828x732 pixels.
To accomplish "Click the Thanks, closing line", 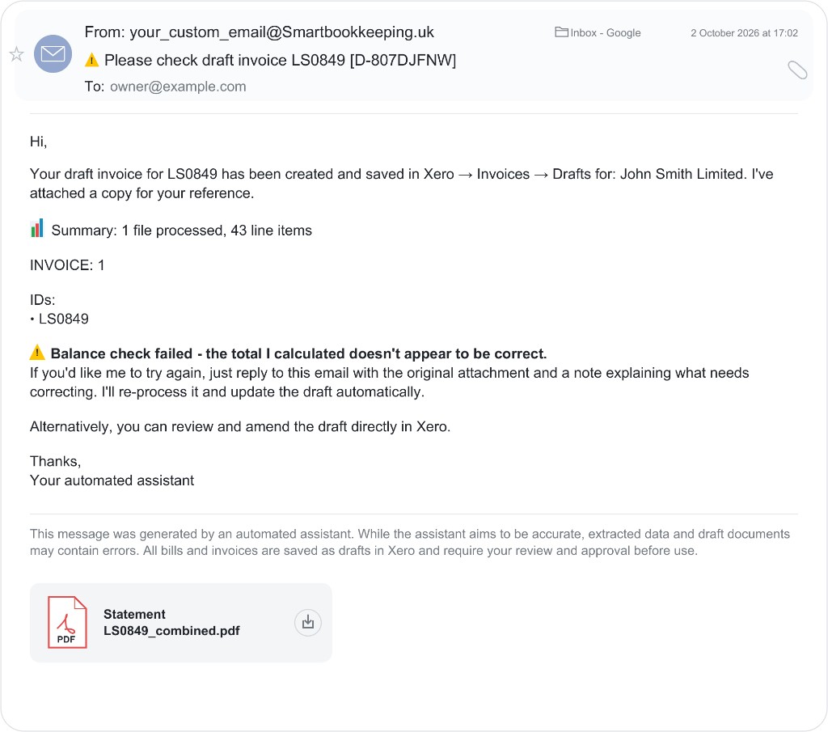I will (x=56, y=462).
